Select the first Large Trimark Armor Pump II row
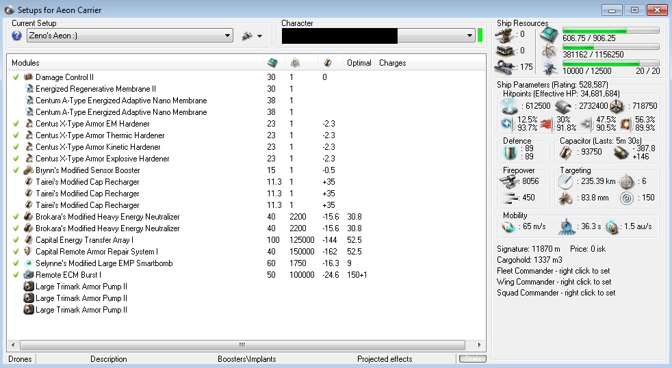Screen dimensions: 672x368 [81, 286]
